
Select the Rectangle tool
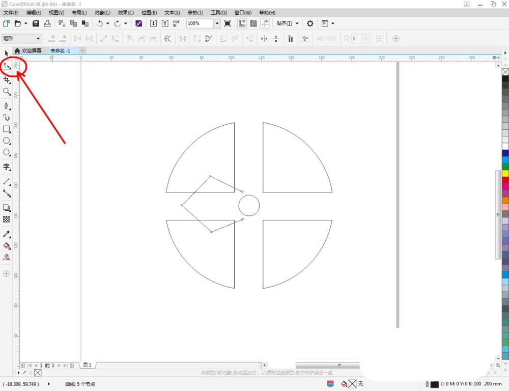[6, 129]
